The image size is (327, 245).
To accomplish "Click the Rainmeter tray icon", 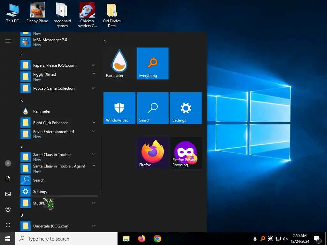I will (255, 239).
